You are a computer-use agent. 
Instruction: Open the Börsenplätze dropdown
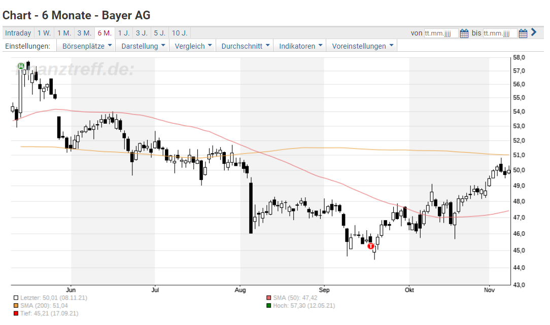(86, 46)
